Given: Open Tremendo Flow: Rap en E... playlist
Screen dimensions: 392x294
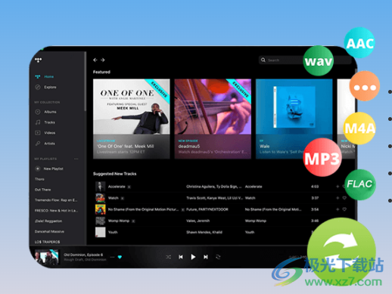Looking at the screenshot, I should [56, 200].
